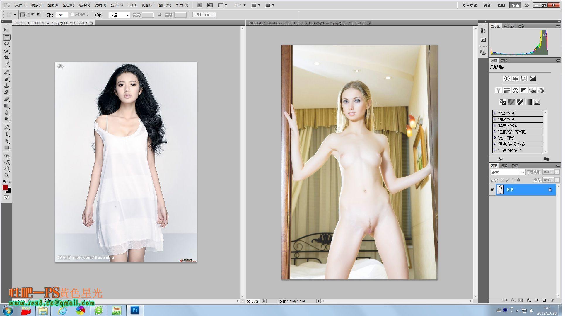Screen dimensions: 565x316
Task: Expand the "色阶"预设 list
Action: (495, 113)
